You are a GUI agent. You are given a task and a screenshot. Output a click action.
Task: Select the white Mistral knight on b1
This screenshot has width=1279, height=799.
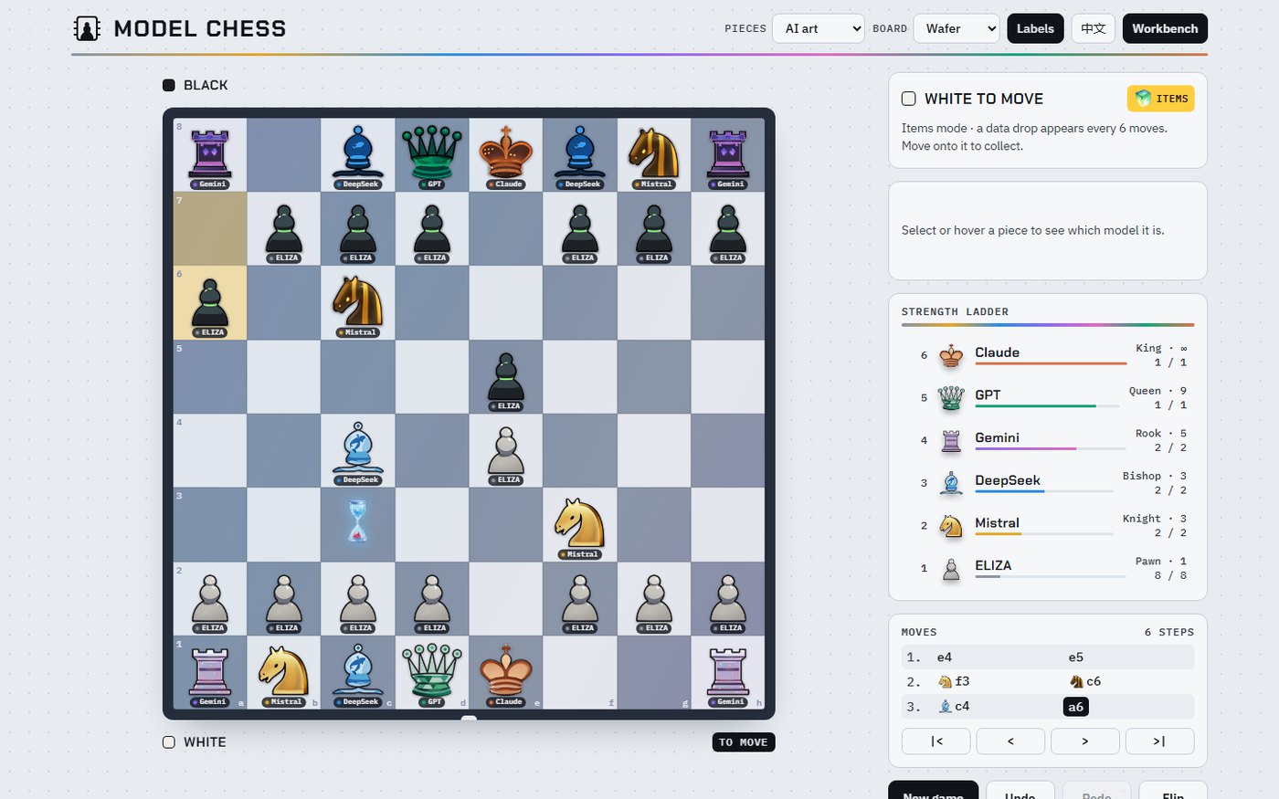tap(284, 672)
